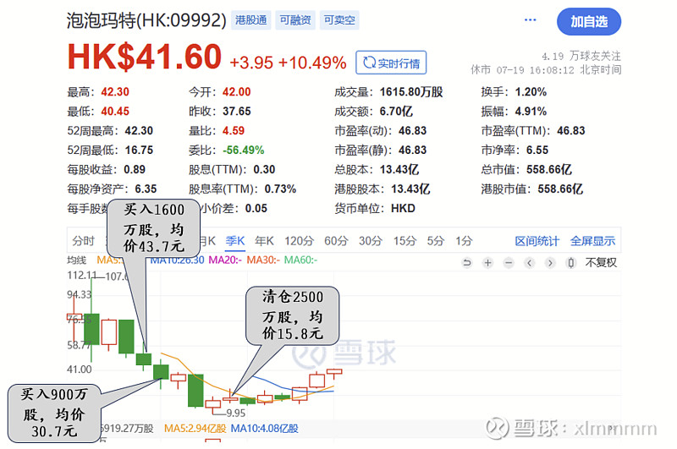
Task: Reset chart view with the undo arrow icon
Action: point(467,262)
